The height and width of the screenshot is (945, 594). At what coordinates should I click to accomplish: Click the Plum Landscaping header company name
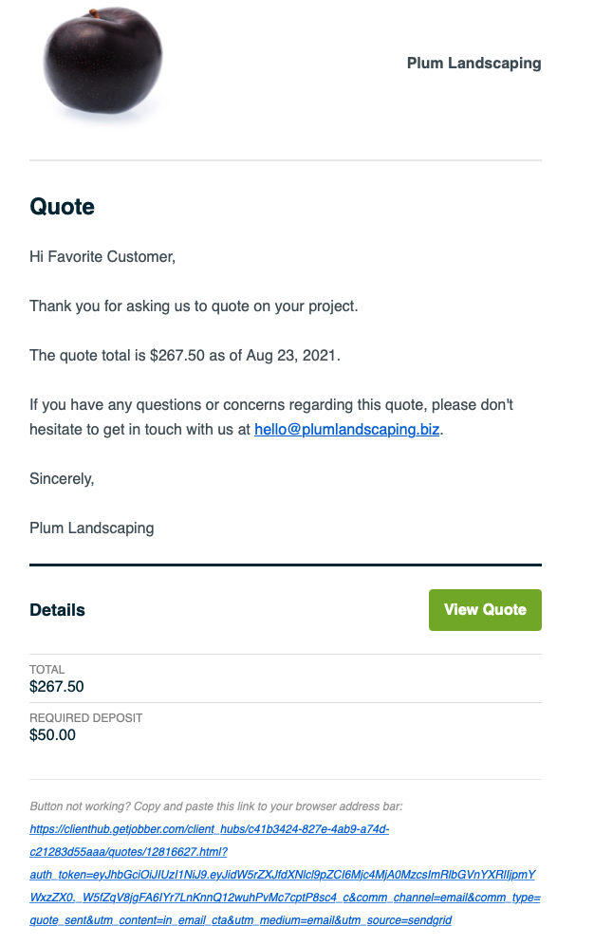click(473, 64)
